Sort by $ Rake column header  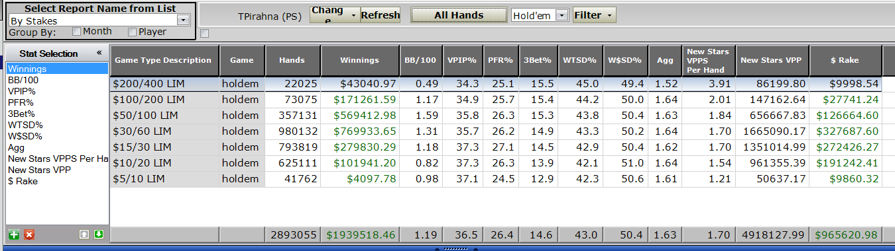[x=845, y=60]
